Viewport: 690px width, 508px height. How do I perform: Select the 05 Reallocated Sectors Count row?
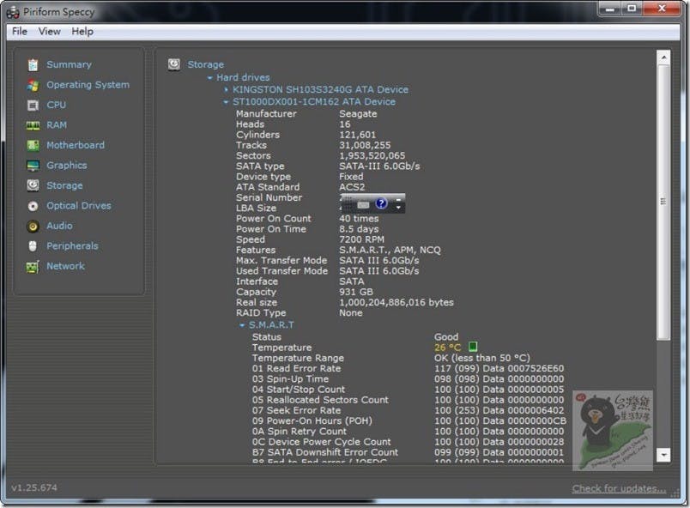tap(408, 400)
